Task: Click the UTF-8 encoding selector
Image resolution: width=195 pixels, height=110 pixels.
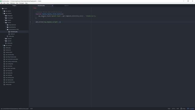Action: point(173,109)
